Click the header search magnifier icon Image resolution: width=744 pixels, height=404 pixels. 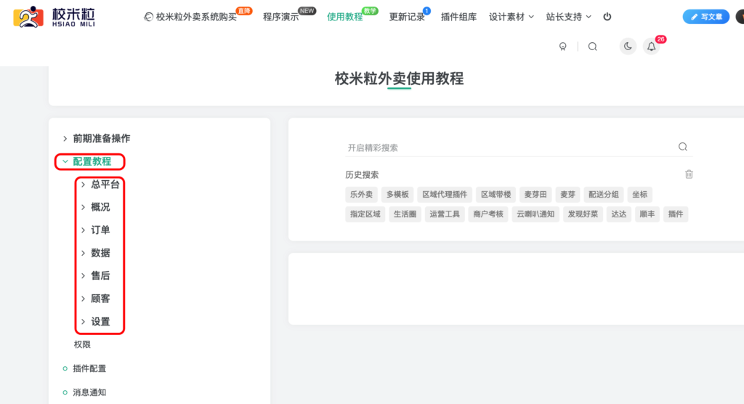593,47
